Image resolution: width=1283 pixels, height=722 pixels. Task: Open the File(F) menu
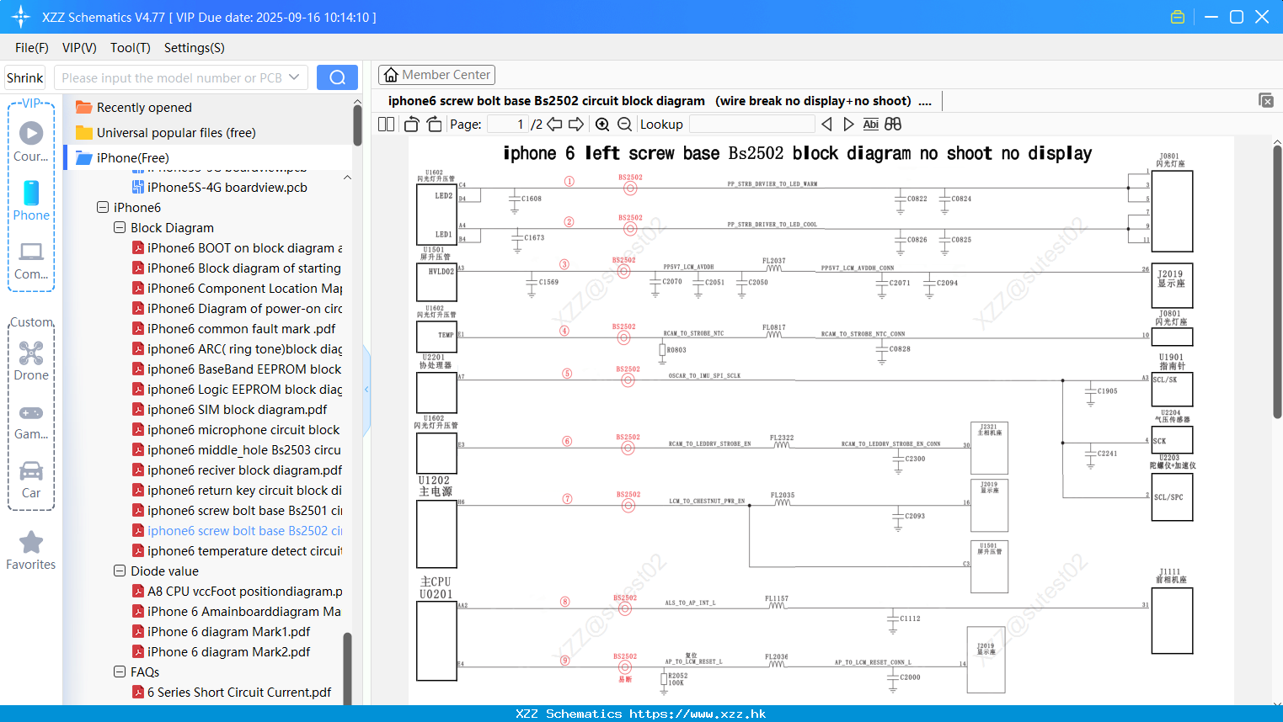point(32,48)
